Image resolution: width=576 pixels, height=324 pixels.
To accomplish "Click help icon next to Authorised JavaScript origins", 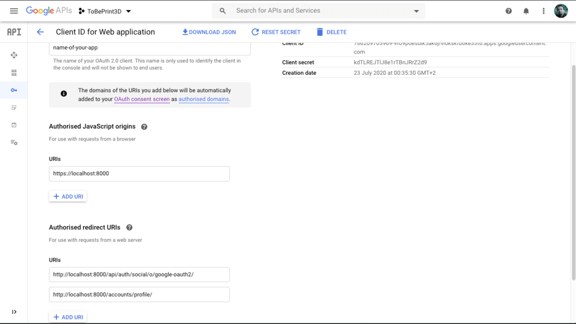I will [x=144, y=127].
